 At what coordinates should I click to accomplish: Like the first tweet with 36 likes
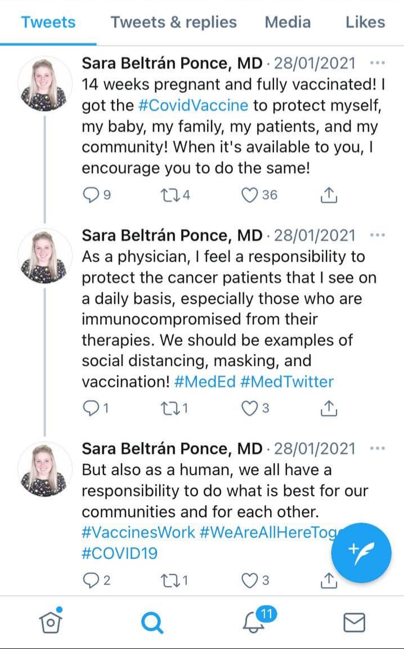[x=249, y=195]
